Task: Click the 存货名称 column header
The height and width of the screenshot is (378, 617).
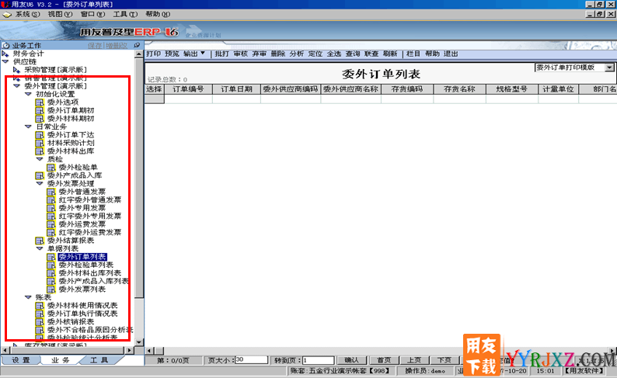Action: (459, 89)
